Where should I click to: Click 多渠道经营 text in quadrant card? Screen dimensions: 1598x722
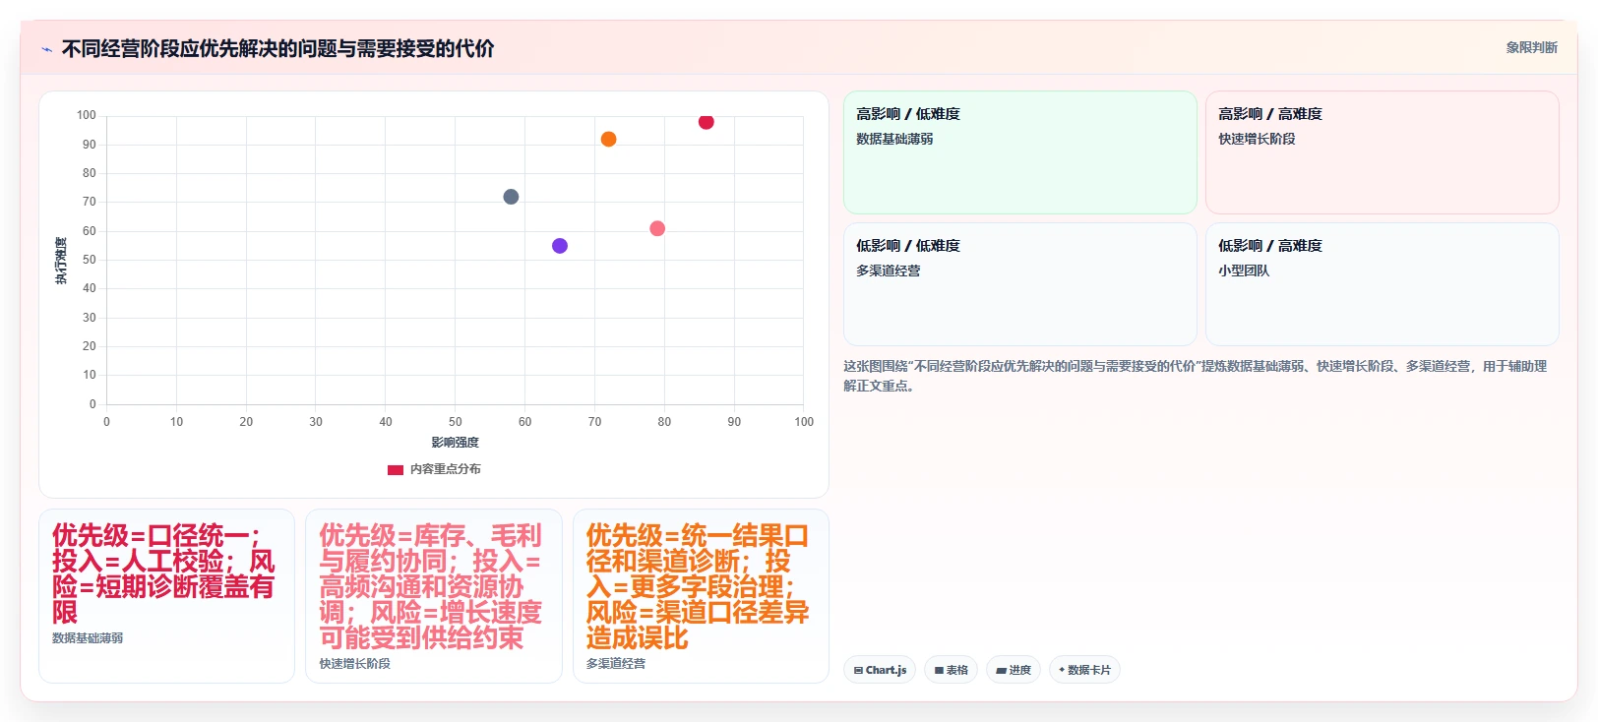click(x=888, y=271)
